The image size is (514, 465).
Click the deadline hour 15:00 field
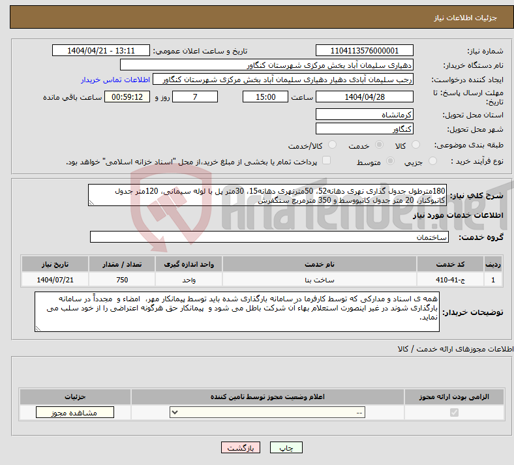[x=265, y=97]
